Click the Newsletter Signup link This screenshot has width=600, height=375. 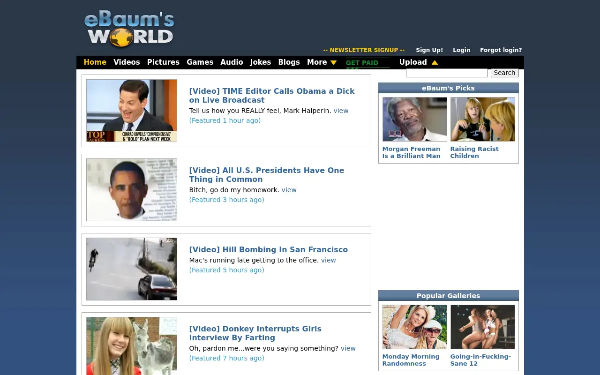tap(364, 50)
